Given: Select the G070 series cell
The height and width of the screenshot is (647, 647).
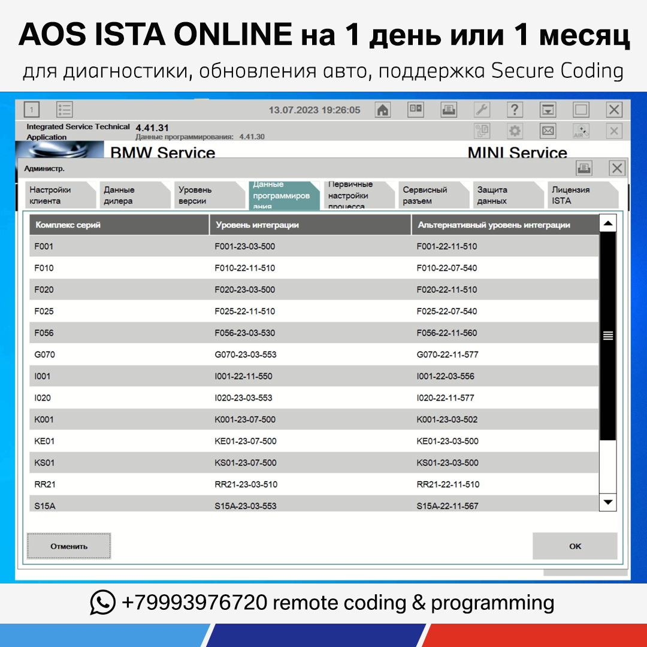Looking at the screenshot, I should pyautogui.click(x=44, y=355).
